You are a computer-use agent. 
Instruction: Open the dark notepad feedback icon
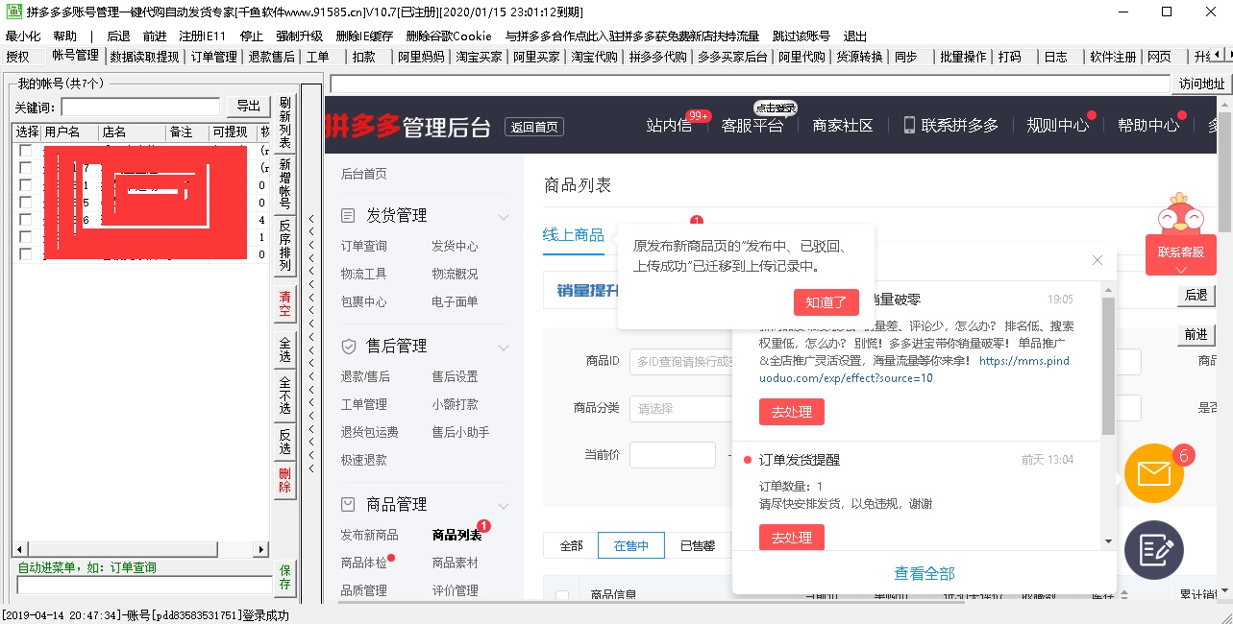[x=1153, y=550]
